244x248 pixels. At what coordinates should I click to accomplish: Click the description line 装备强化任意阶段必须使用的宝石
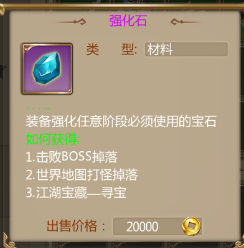coord(121,121)
